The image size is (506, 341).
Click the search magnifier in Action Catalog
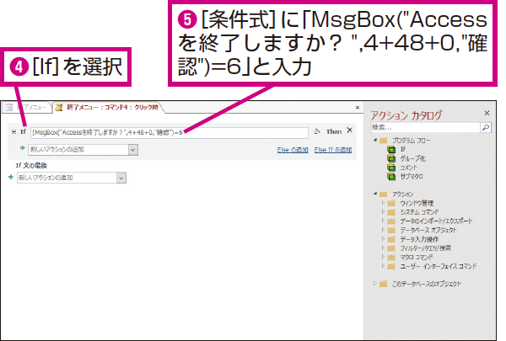pyautogui.click(x=485, y=127)
